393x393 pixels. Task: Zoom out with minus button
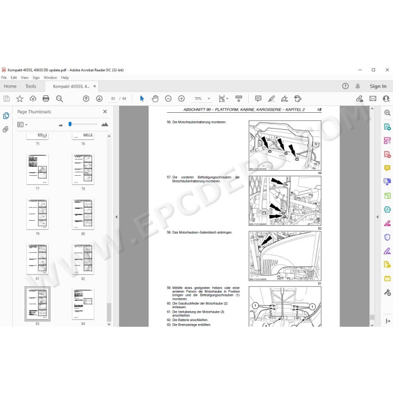click(168, 99)
